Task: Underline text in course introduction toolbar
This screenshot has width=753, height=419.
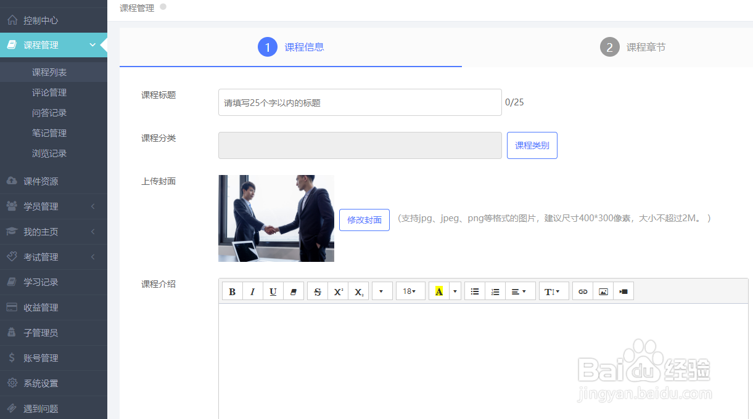Action: [x=273, y=290]
